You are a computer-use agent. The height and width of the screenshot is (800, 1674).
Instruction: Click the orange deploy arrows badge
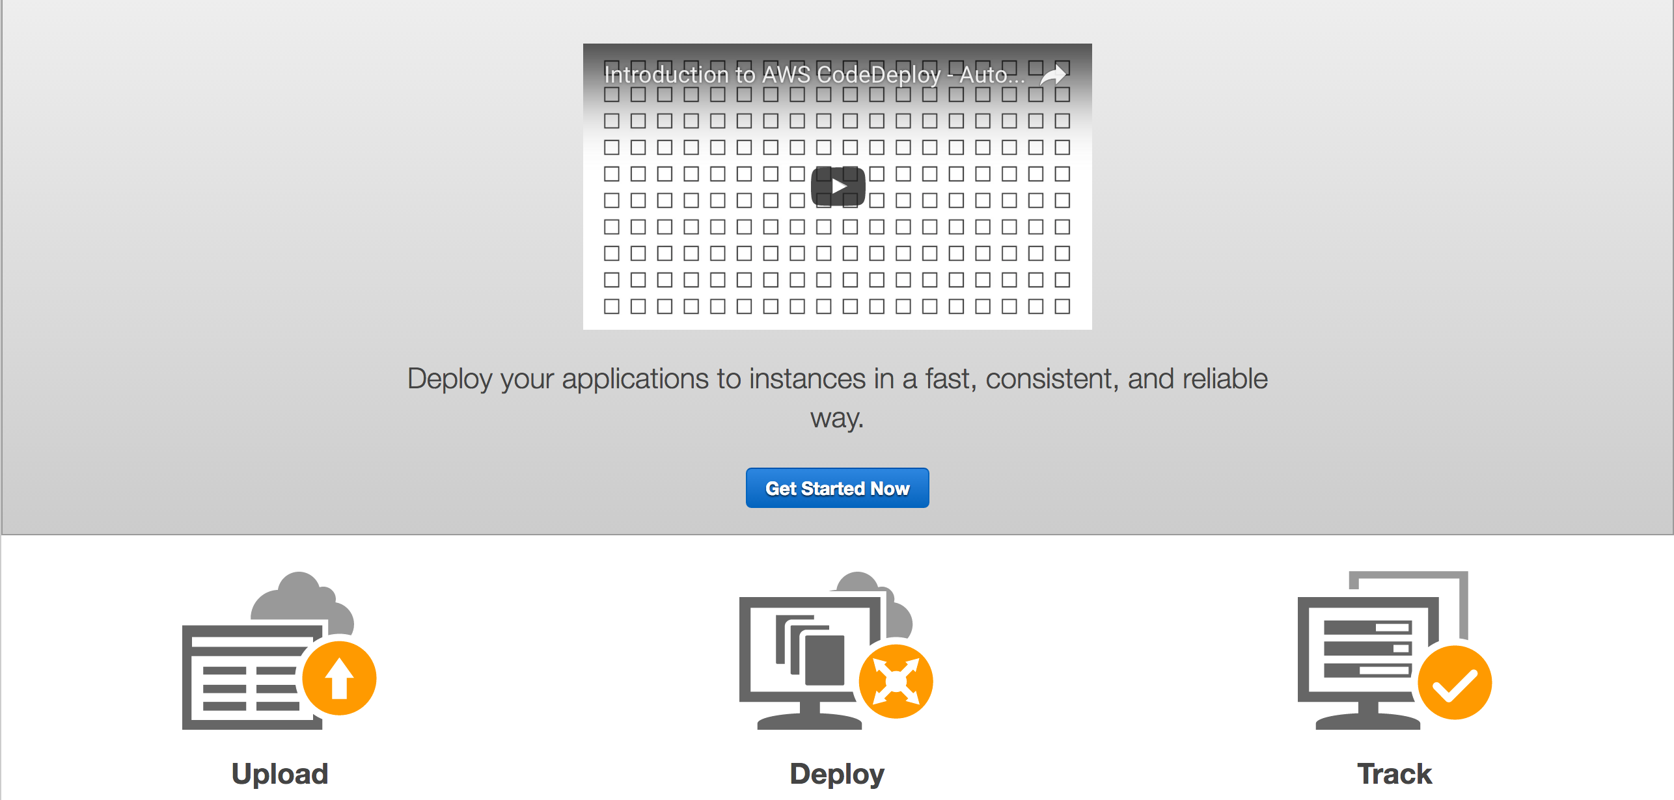(897, 680)
